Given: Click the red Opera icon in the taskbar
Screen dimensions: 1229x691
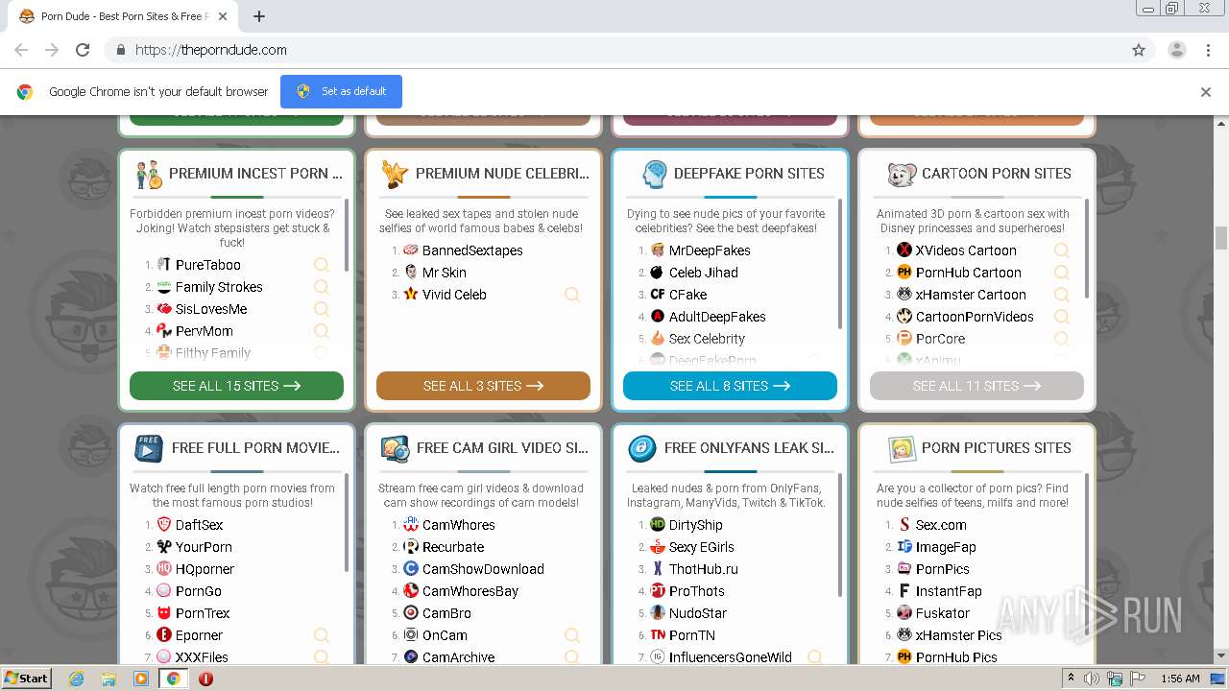Looking at the screenshot, I should 205,679.
